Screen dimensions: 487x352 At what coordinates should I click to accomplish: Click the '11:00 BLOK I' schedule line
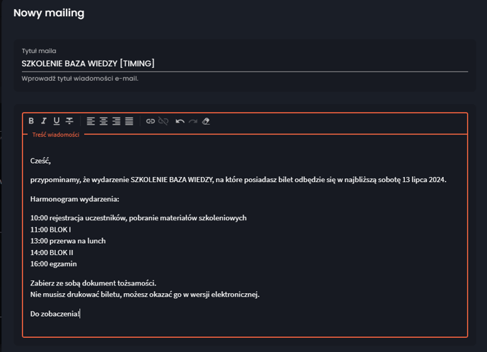click(51, 229)
